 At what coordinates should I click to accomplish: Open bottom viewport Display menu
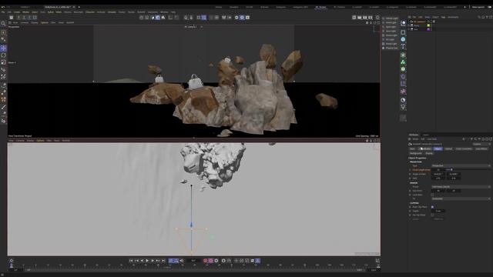coord(30,140)
